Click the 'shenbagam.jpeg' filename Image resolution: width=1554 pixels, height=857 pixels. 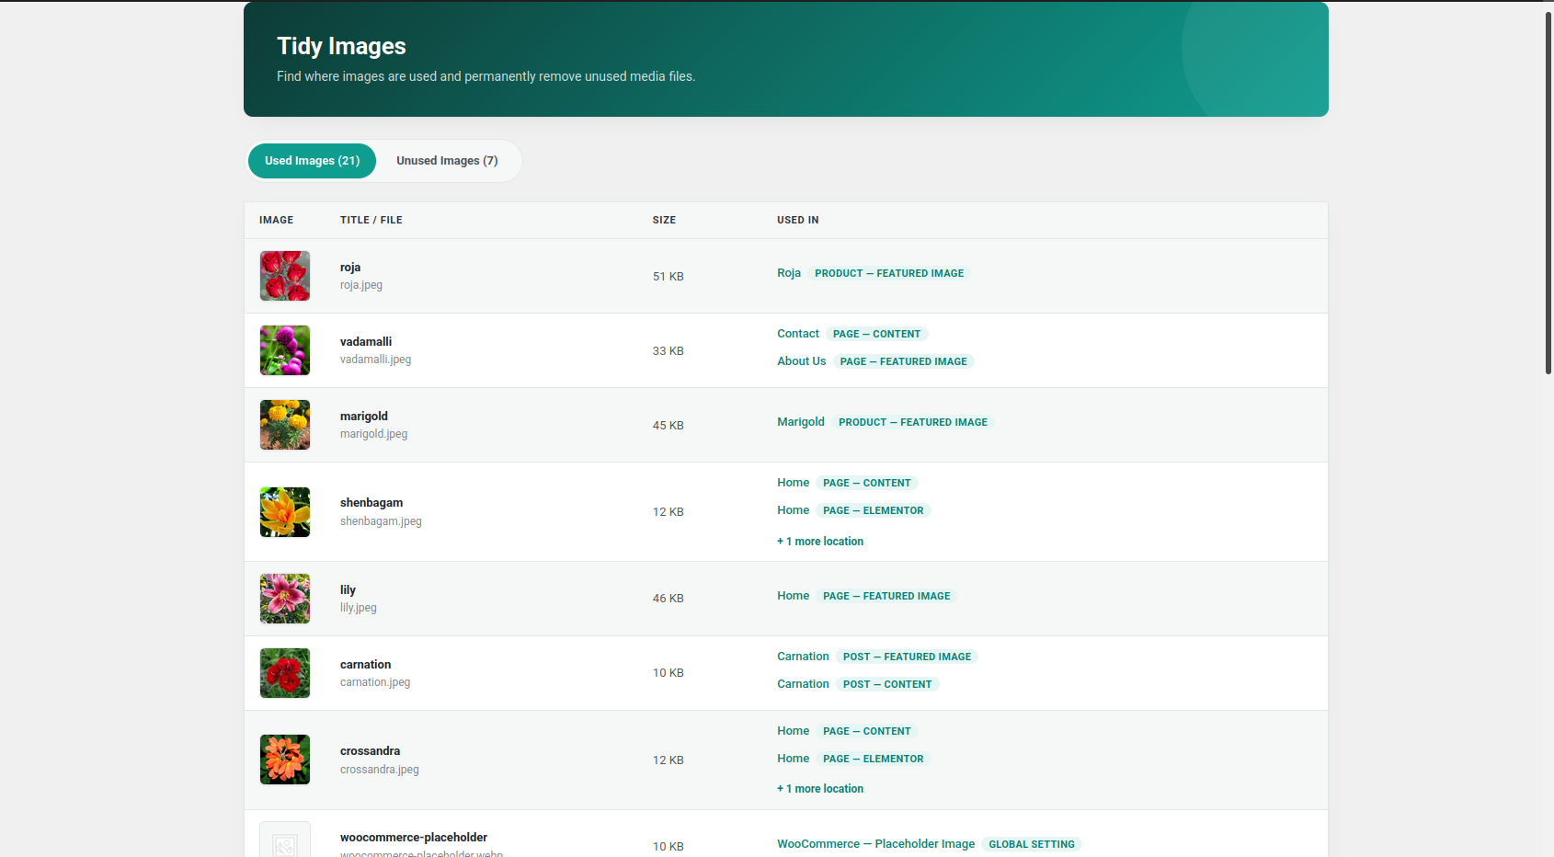(381, 521)
